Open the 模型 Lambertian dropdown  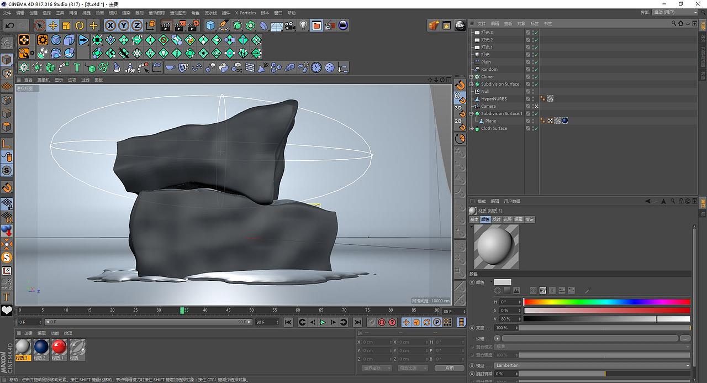coord(592,365)
